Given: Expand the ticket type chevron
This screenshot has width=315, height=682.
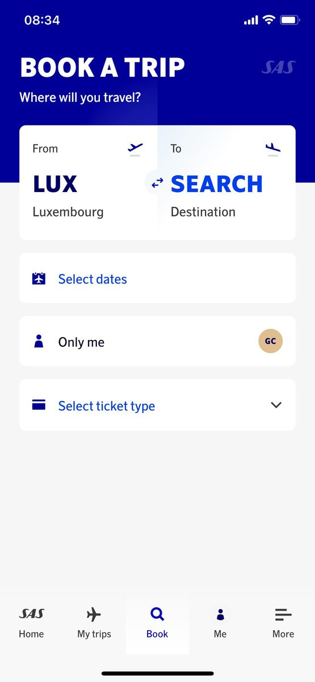Looking at the screenshot, I should coord(276,405).
